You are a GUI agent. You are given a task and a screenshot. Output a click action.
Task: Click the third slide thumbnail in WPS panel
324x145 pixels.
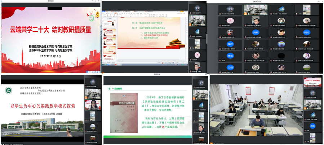[x=110, y=41]
